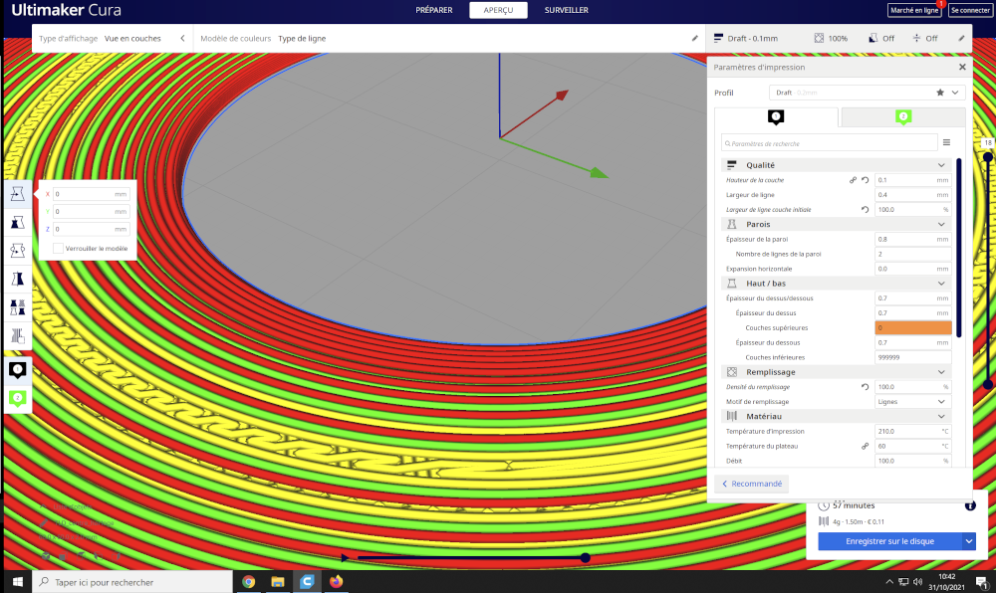This screenshot has width=996, height=593.
Task: Click the Recommandé button
Action: [751, 484]
